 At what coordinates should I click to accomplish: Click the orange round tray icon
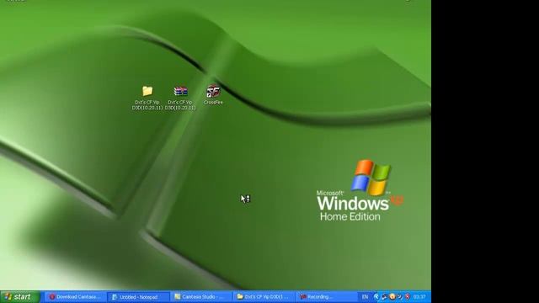click(x=392, y=297)
